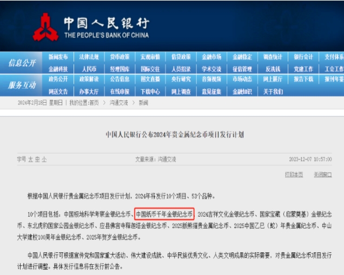
Task: Visit the 政策解读 page
Action: [x=89, y=79]
